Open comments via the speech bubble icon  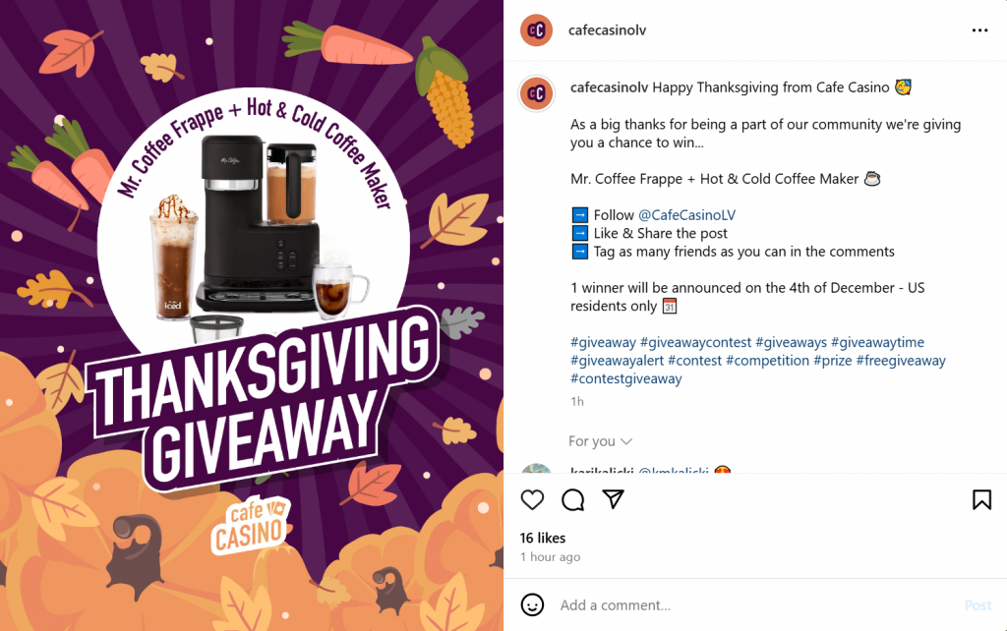point(572,499)
